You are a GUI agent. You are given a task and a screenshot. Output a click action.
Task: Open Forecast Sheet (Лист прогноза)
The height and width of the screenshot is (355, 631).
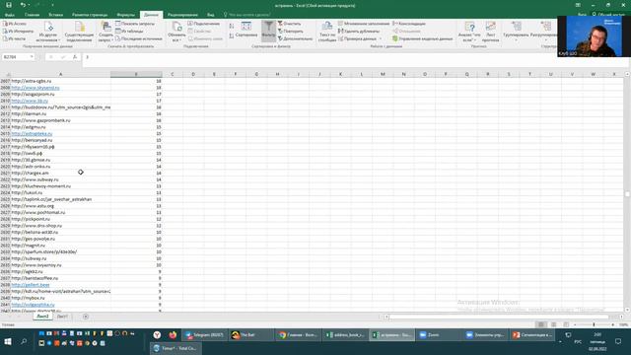(490, 32)
